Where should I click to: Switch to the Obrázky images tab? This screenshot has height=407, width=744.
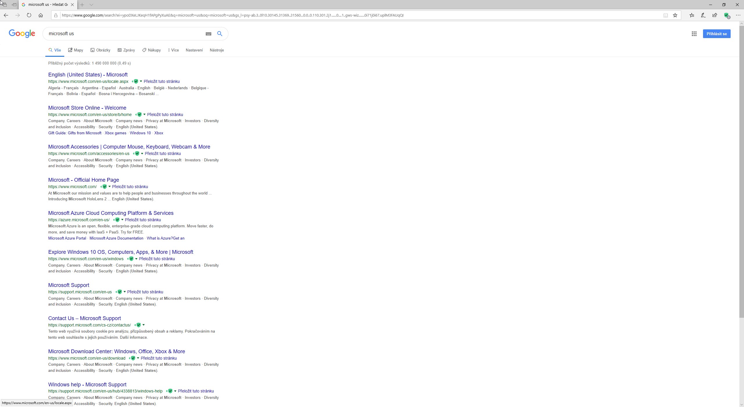100,50
